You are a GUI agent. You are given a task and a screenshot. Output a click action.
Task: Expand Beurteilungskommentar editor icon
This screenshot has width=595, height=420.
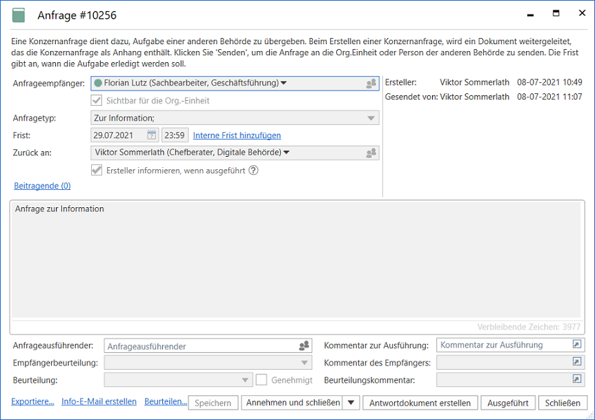point(577,379)
